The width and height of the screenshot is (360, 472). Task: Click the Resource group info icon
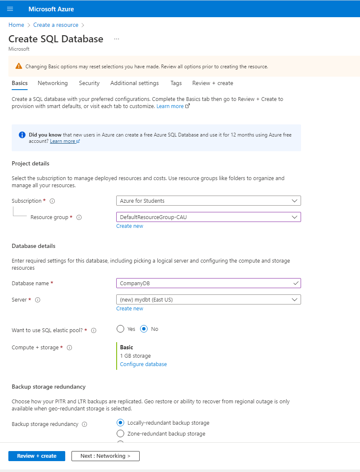click(x=79, y=217)
